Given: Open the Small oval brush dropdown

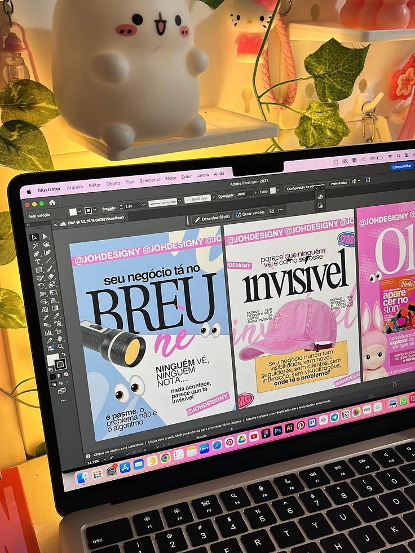Looking at the screenshot, I should point(213,198).
